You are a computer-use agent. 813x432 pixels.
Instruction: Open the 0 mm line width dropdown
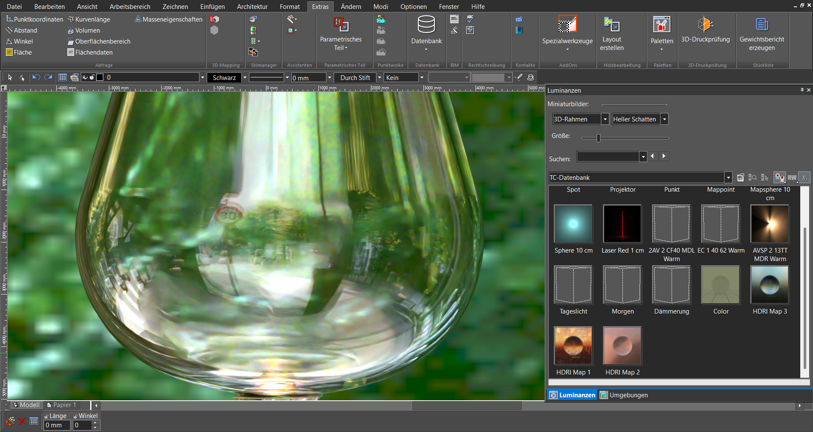329,77
